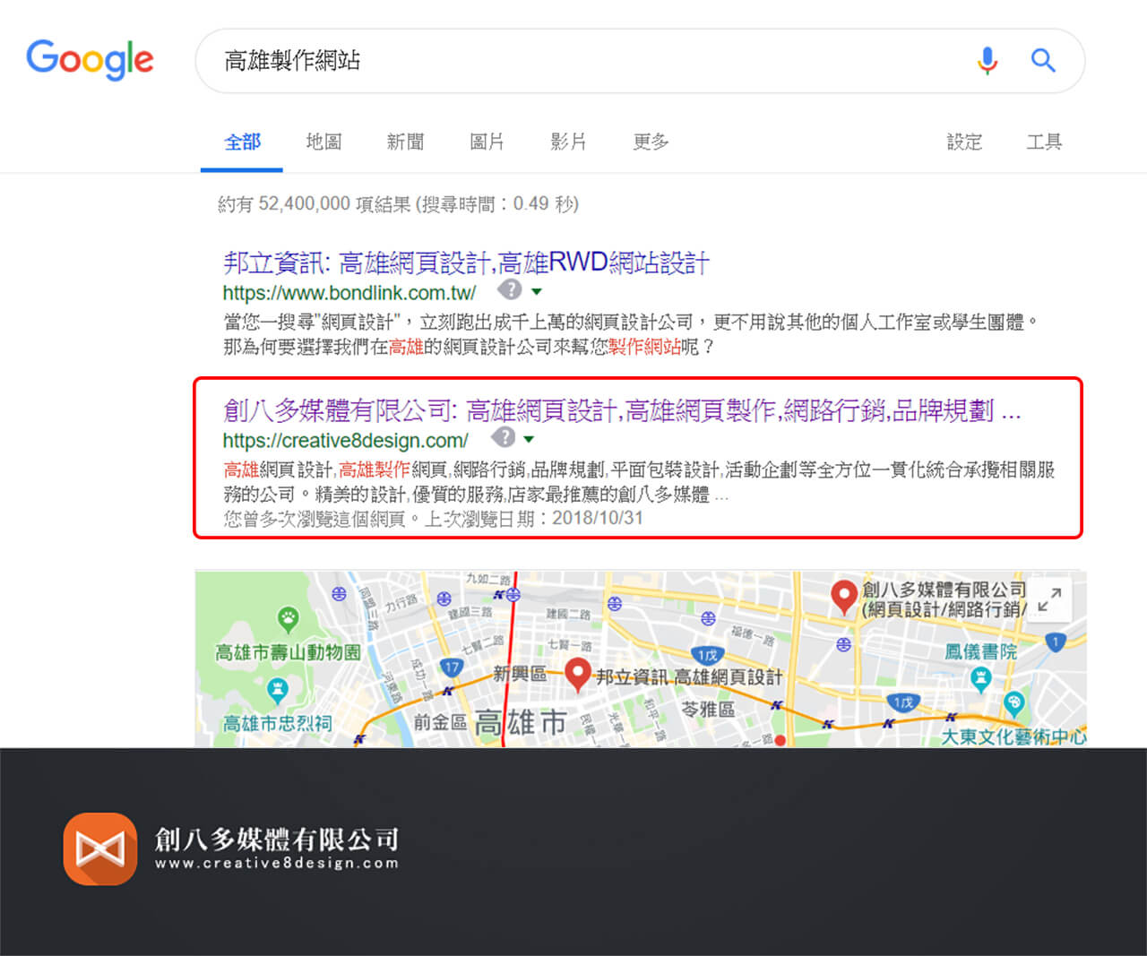
Task: Open the 工具 search tools
Action: 1044,142
